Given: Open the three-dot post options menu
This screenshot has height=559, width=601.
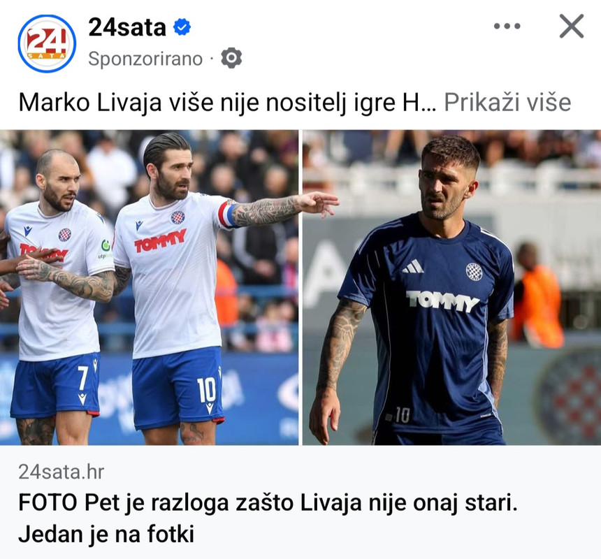Looking at the screenshot, I should click(x=507, y=26).
